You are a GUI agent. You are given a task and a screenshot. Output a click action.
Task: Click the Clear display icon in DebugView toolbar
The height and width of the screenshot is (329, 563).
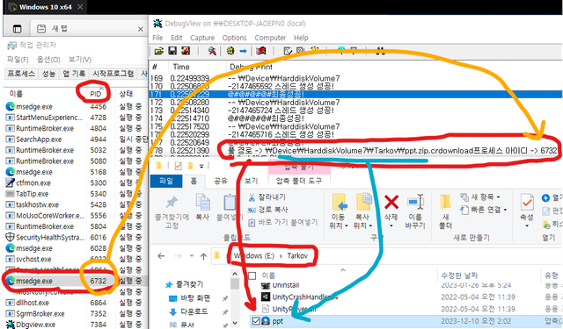[186, 51]
